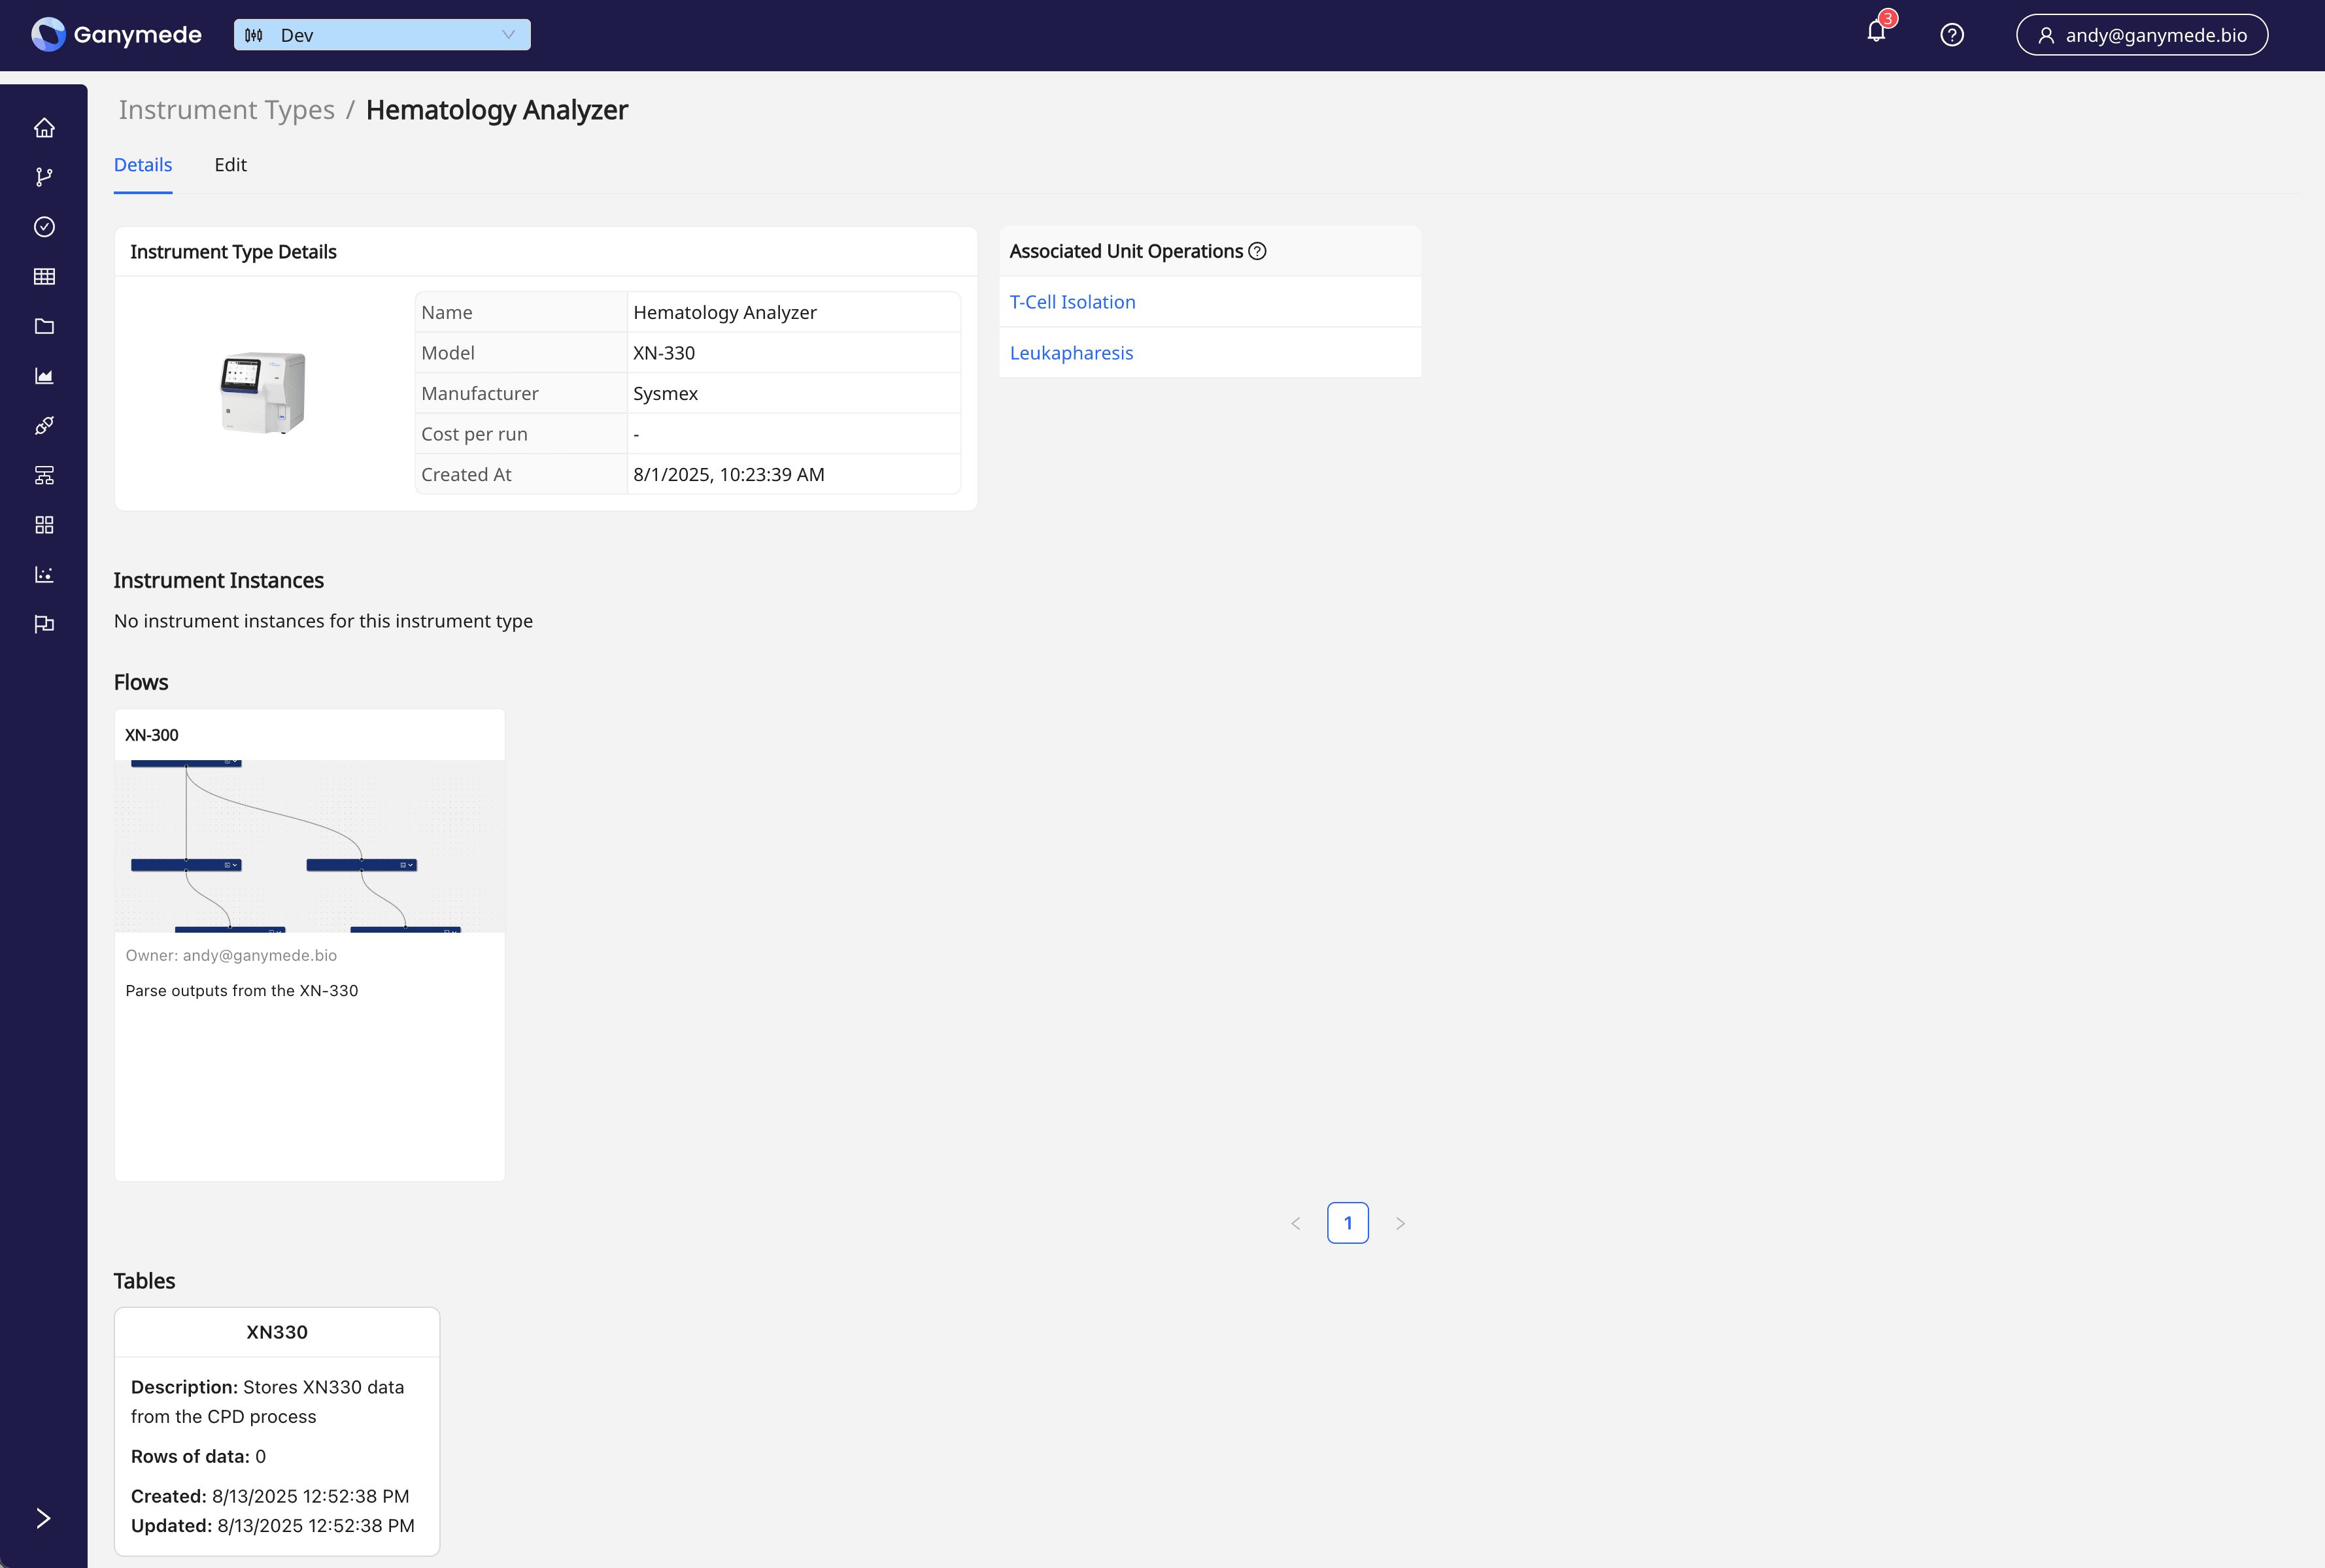
Task: Open the flag icon in sidebar
Action: (x=44, y=624)
